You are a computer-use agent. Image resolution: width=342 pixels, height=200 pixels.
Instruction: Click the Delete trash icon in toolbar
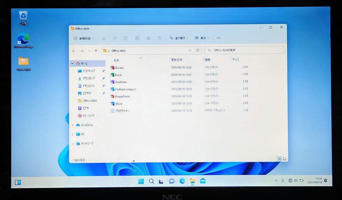159,38
